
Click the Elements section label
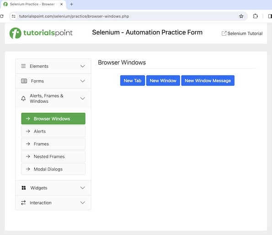(x=39, y=66)
